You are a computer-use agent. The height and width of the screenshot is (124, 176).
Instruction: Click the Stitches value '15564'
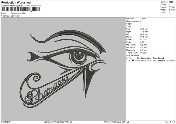click(x=172, y=2)
